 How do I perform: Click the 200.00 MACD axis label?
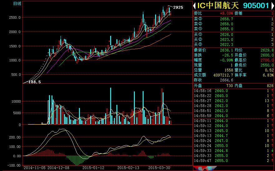(x=14, y=137)
